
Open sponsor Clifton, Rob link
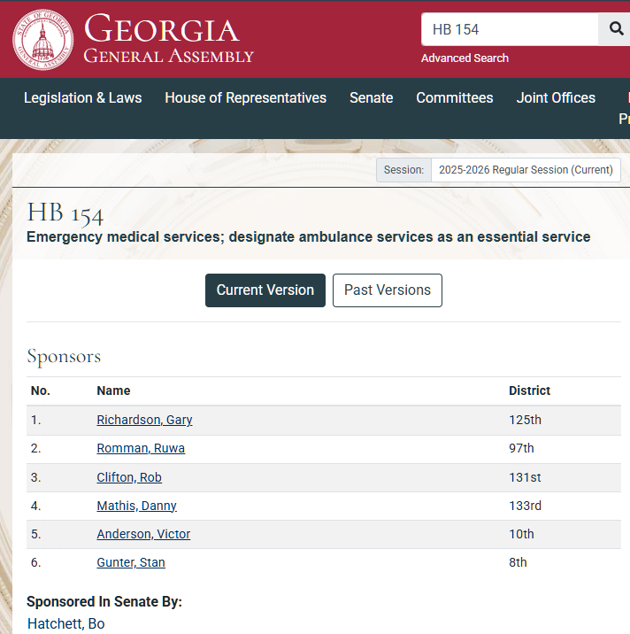[x=129, y=477]
